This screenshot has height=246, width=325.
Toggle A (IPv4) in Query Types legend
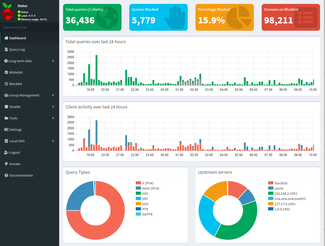(145, 183)
